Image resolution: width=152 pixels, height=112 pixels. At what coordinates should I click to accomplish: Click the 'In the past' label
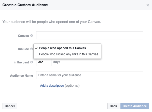(x=21, y=62)
